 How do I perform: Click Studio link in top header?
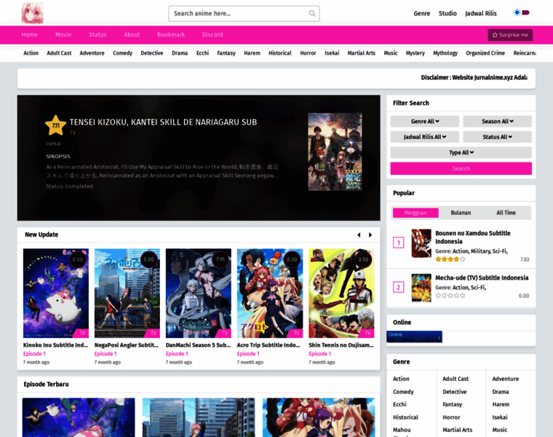(x=447, y=13)
